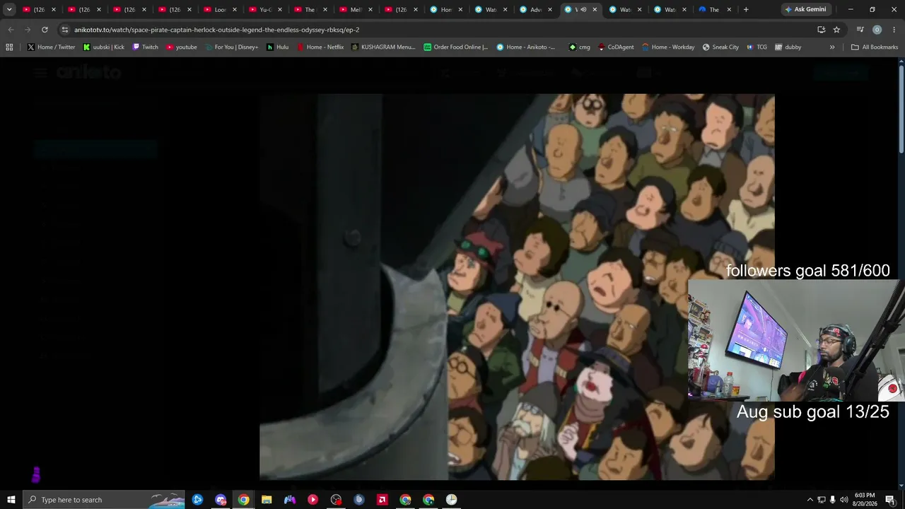Open the Home - Anikoto bookmark

[526, 47]
